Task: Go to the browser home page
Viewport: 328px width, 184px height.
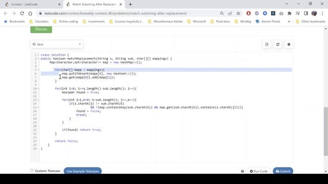Action: (x=30, y=13)
